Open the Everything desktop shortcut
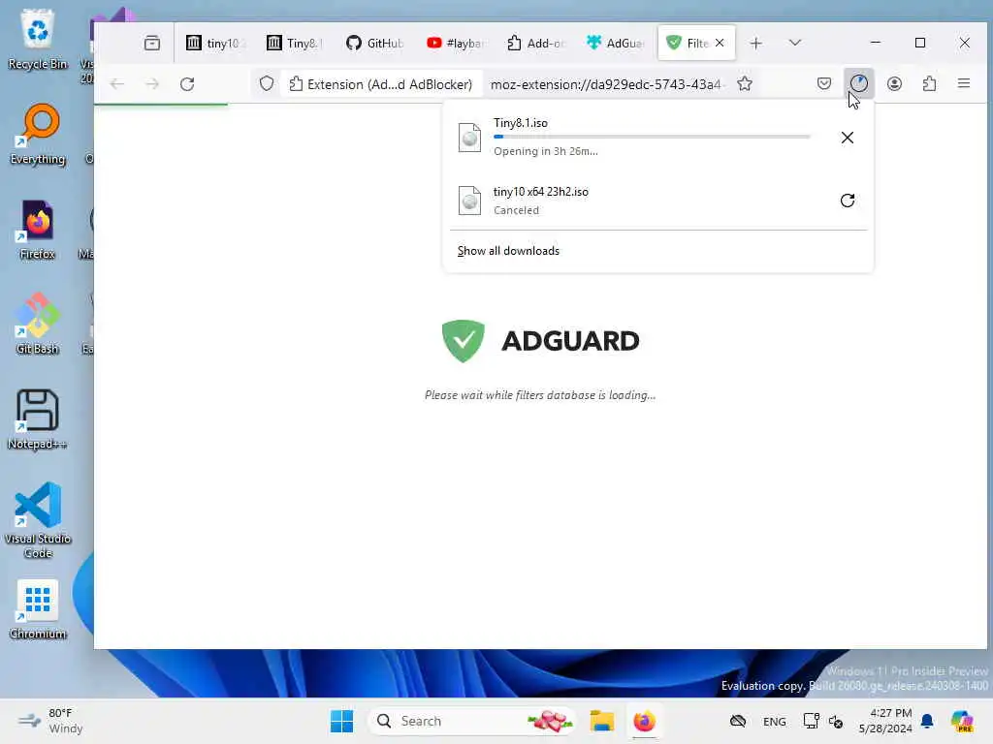993x744 pixels. pos(38,134)
